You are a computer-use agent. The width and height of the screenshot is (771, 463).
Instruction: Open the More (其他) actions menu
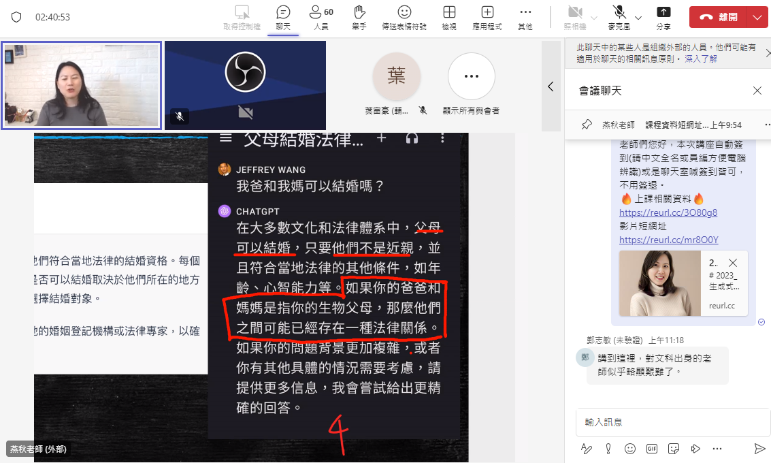point(525,18)
